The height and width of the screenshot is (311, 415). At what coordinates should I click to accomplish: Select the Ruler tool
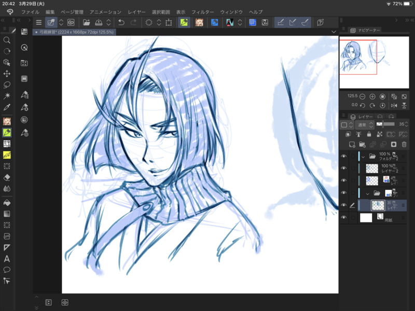point(7,248)
